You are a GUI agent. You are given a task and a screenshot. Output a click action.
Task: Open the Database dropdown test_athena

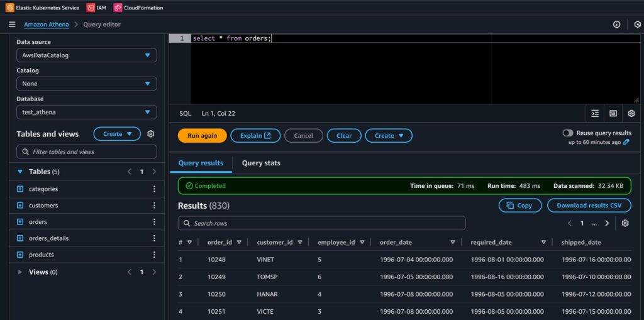point(87,112)
